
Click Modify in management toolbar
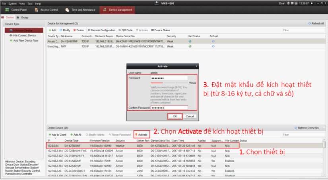point(65,30)
